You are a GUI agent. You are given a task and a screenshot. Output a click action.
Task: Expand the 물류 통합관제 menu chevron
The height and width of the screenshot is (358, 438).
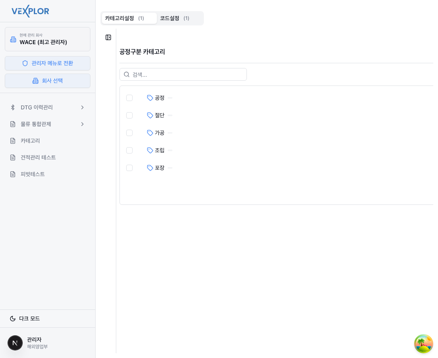(82, 124)
